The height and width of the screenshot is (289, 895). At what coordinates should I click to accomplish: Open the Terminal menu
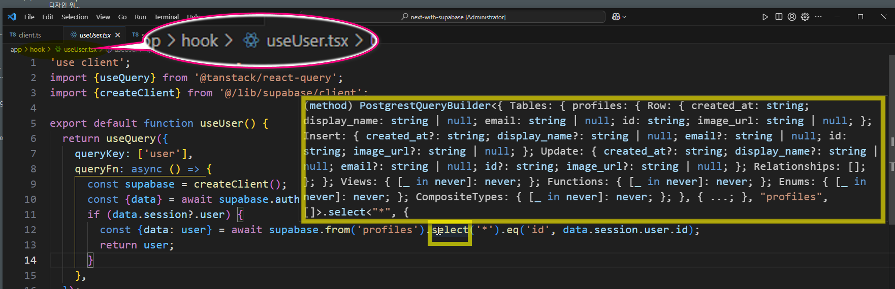pyautogui.click(x=166, y=17)
